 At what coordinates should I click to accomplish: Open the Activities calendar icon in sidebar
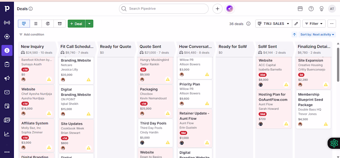tap(7, 106)
